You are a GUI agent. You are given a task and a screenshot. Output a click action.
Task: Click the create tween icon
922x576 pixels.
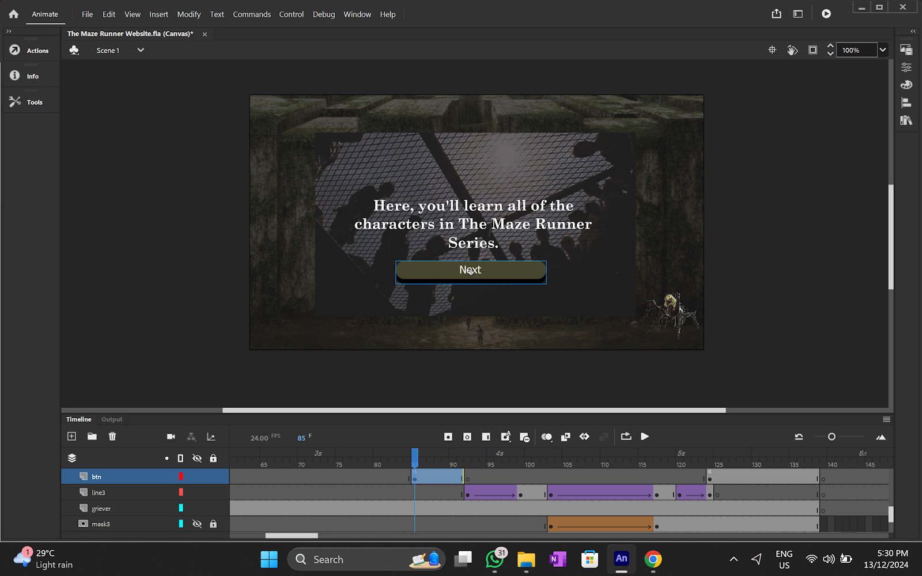coord(584,437)
